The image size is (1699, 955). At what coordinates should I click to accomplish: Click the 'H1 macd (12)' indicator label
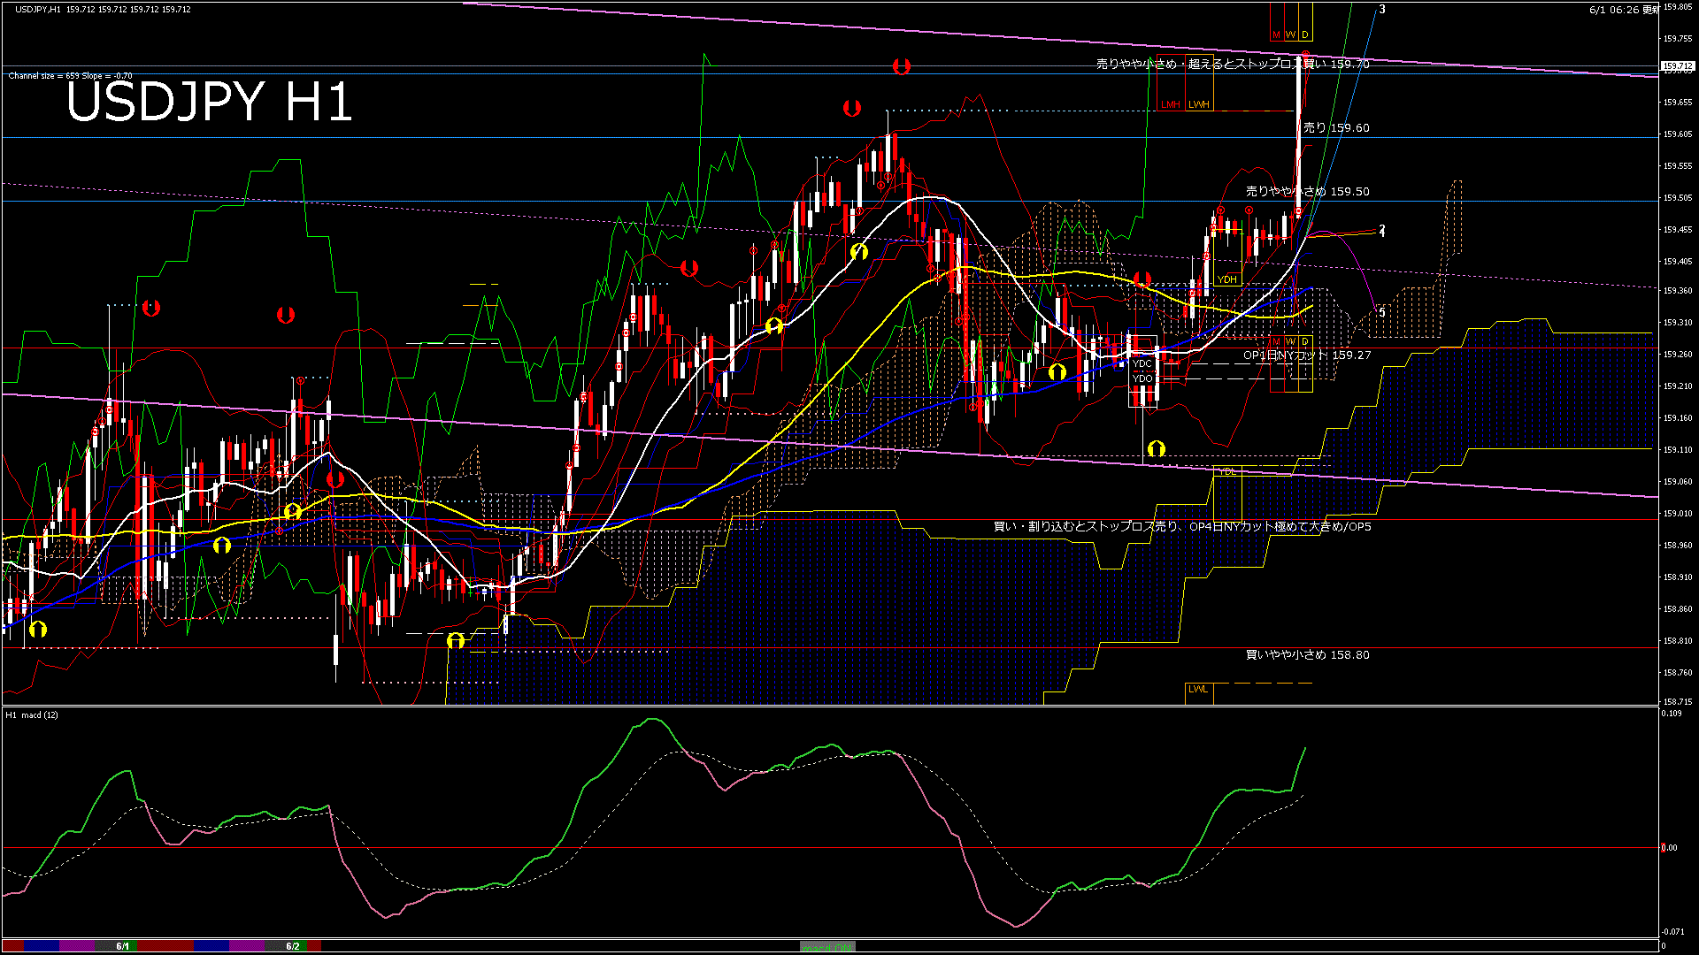point(32,714)
